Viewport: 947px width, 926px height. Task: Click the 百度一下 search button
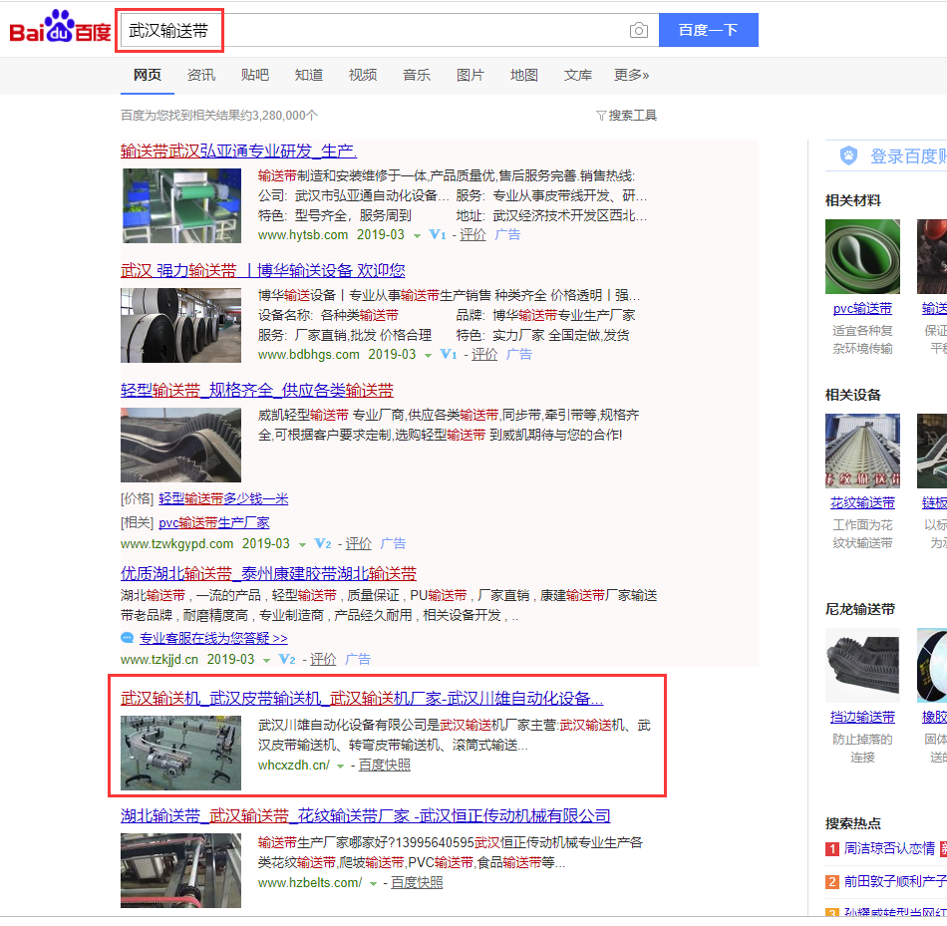(x=709, y=30)
